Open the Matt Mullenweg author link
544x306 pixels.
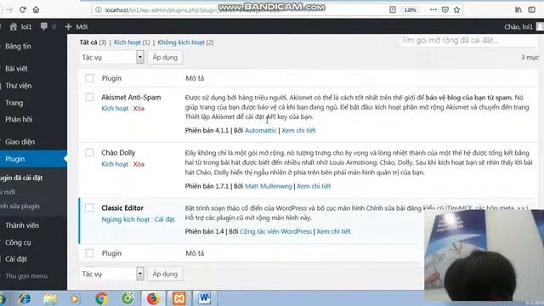pyautogui.click(x=269, y=186)
